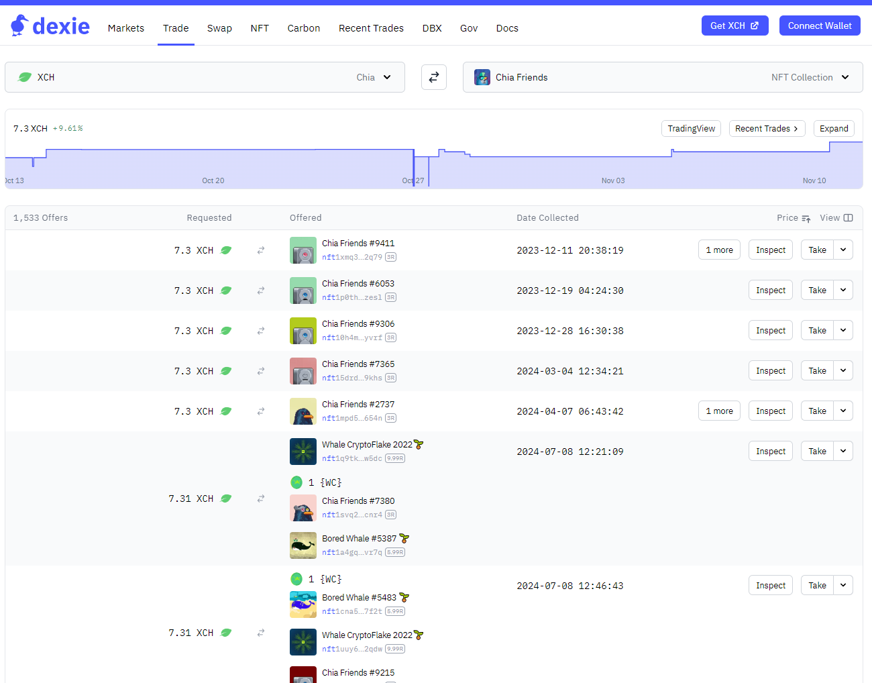Viewport: 872px width, 683px height.
Task: Inspect the Chia Friends #7365 offer
Action: coord(771,370)
